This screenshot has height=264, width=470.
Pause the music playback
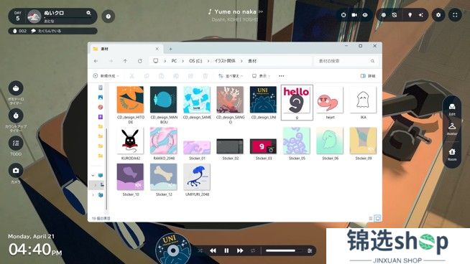tap(226, 250)
